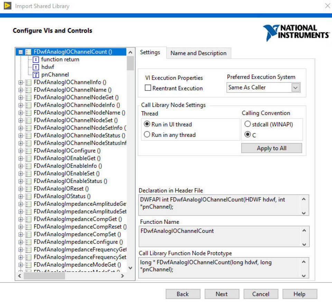332x307 pixels.
Task: Click the function tree scroll-up arrow
Action: coord(130,52)
